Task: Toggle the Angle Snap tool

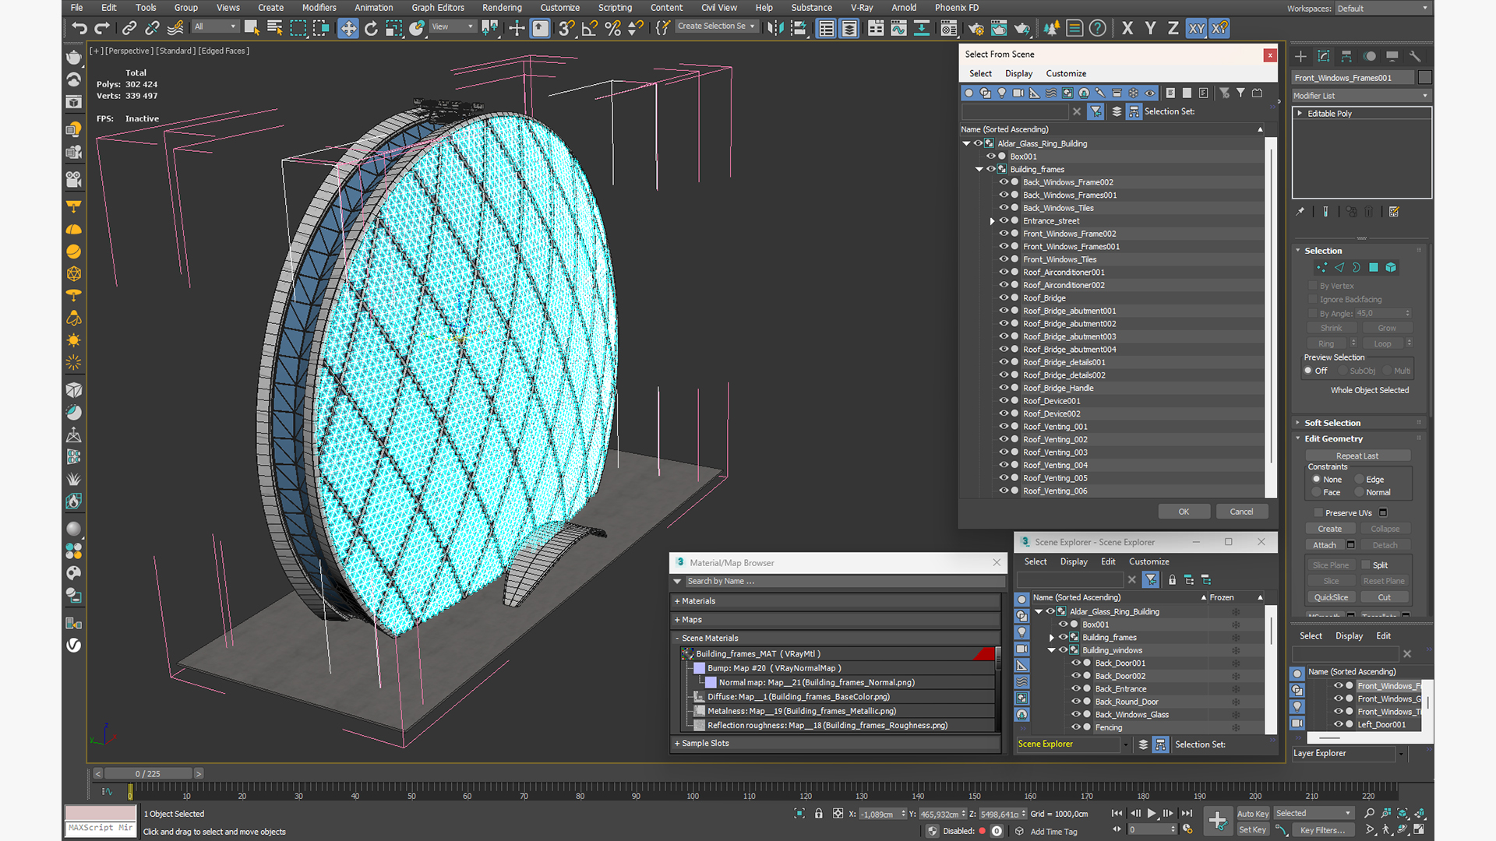Action: (590, 29)
